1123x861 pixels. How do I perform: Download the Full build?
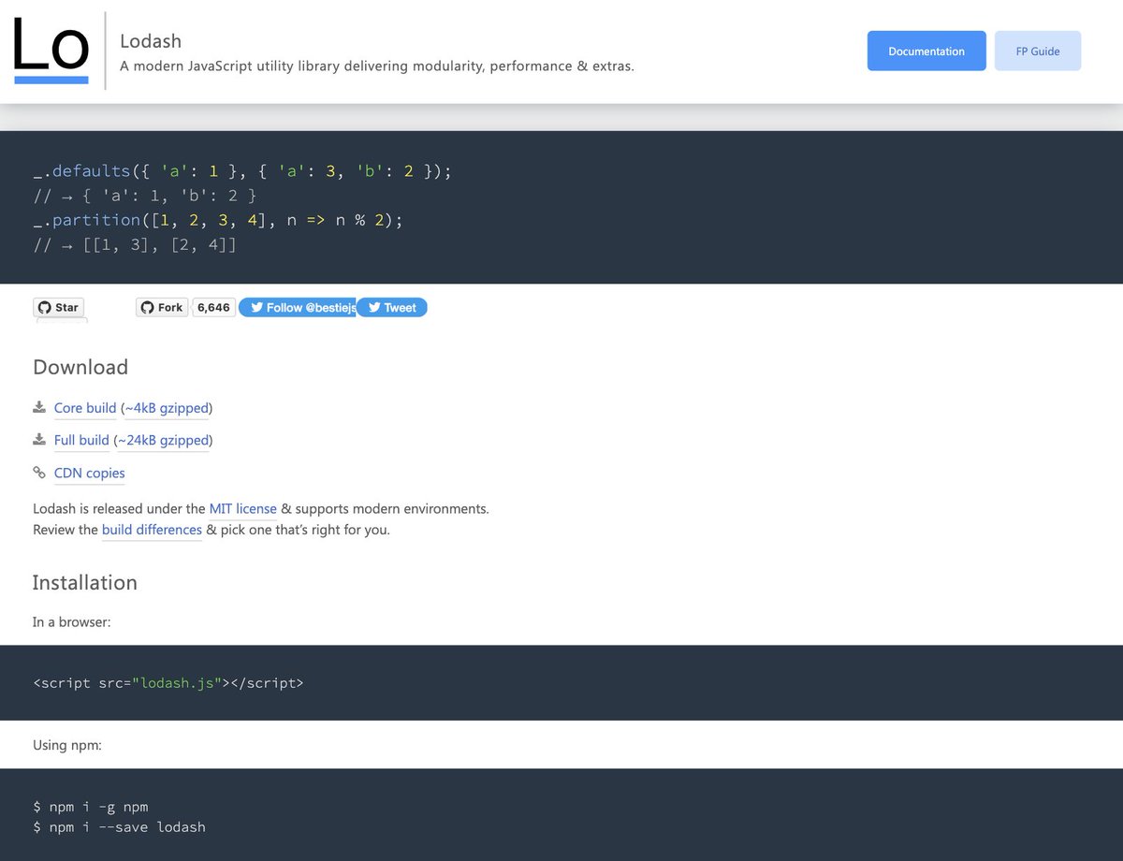tap(81, 440)
